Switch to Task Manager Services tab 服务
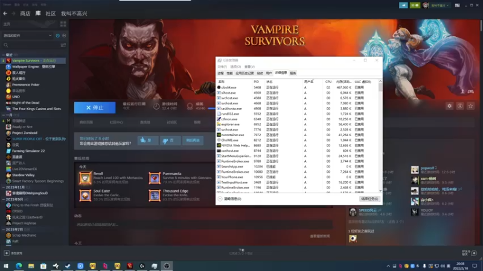Image resolution: width=483 pixels, height=271 pixels. (293, 73)
